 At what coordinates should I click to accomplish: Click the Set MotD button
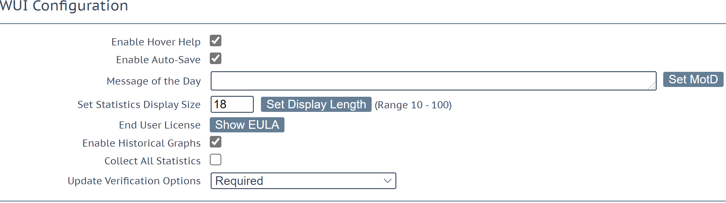tap(693, 79)
